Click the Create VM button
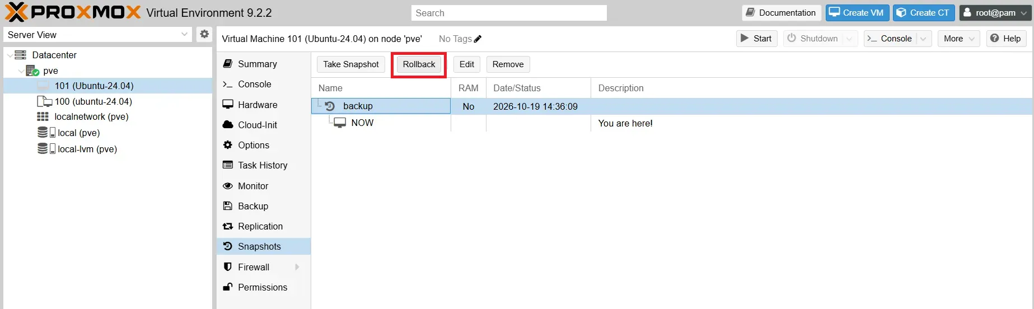 coord(857,12)
